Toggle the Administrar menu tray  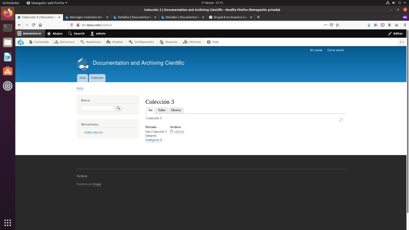(30, 33)
